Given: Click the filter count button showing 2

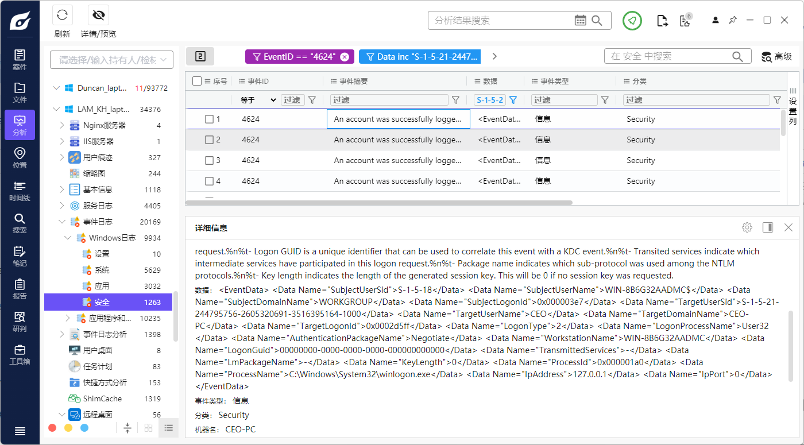Looking at the screenshot, I should (200, 56).
